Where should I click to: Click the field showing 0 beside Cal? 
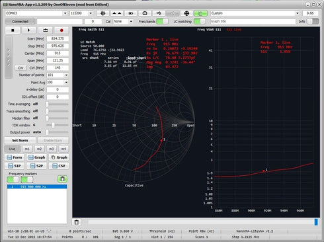click(x=93, y=21)
